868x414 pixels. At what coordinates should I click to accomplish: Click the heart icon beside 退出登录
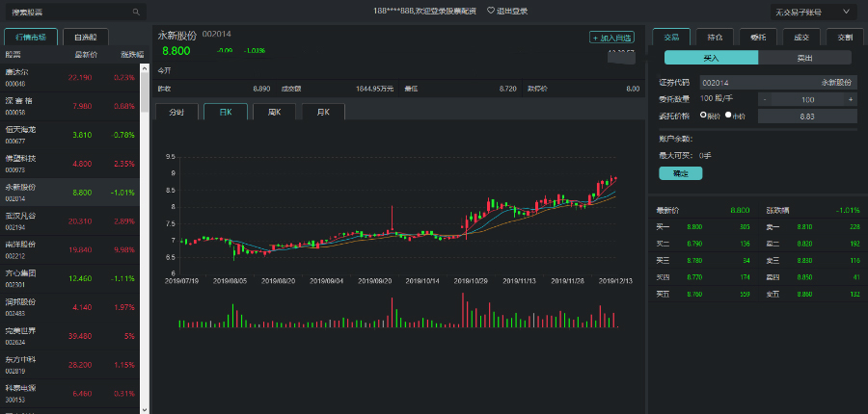pos(491,12)
